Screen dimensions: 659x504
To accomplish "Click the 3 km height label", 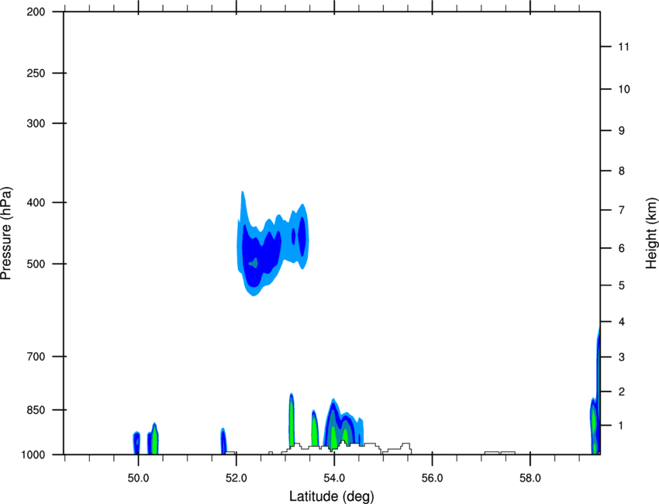I will pos(622,357).
